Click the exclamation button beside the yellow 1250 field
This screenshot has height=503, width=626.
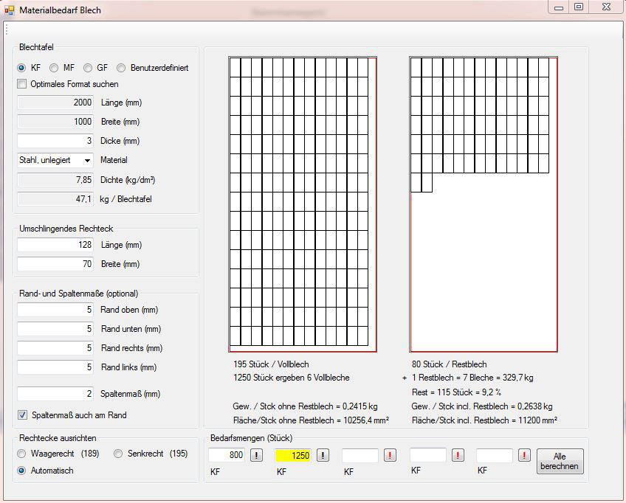click(x=323, y=456)
